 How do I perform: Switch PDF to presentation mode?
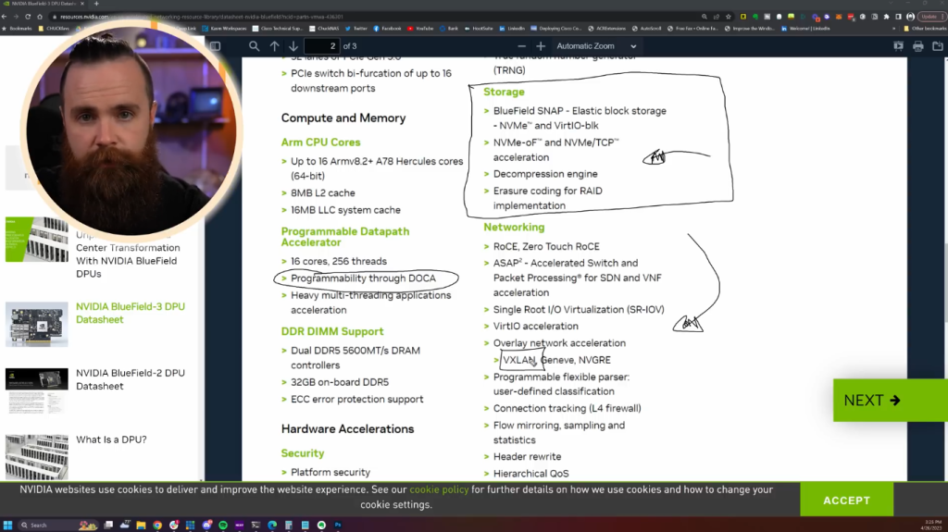(x=898, y=46)
